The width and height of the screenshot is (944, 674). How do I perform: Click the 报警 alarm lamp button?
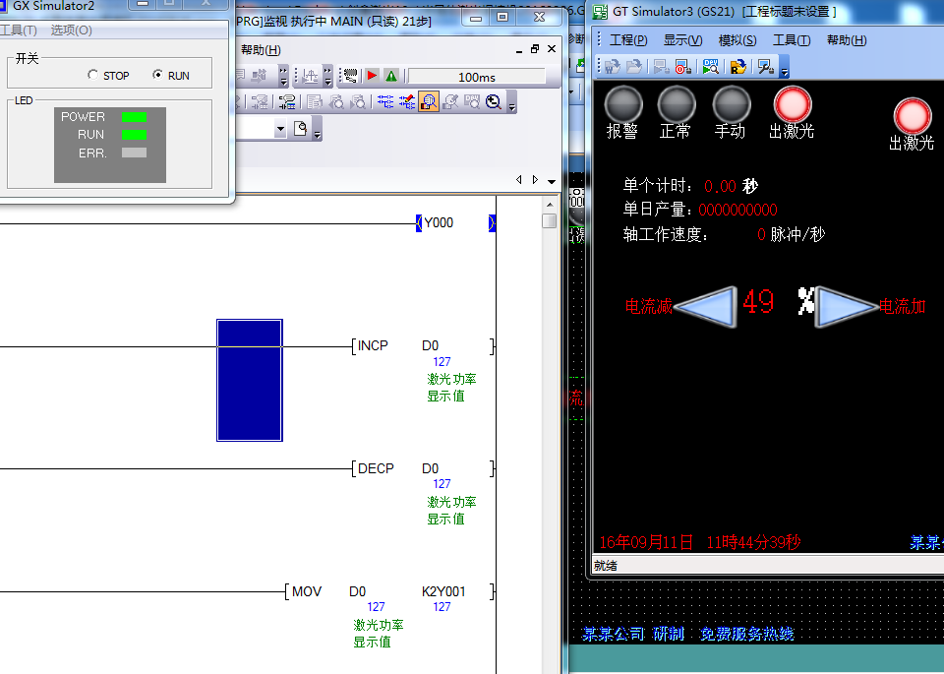622,104
